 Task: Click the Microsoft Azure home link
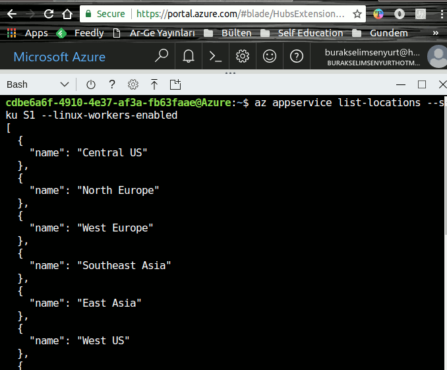(59, 57)
